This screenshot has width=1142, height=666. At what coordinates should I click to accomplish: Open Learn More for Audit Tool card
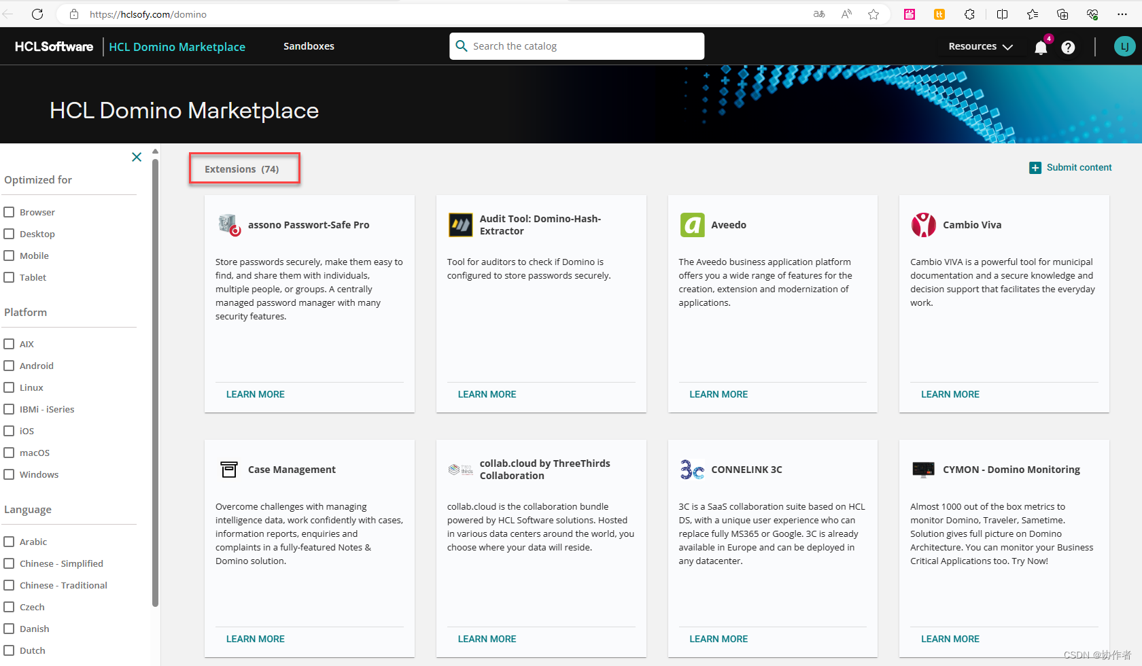pos(487,394)
